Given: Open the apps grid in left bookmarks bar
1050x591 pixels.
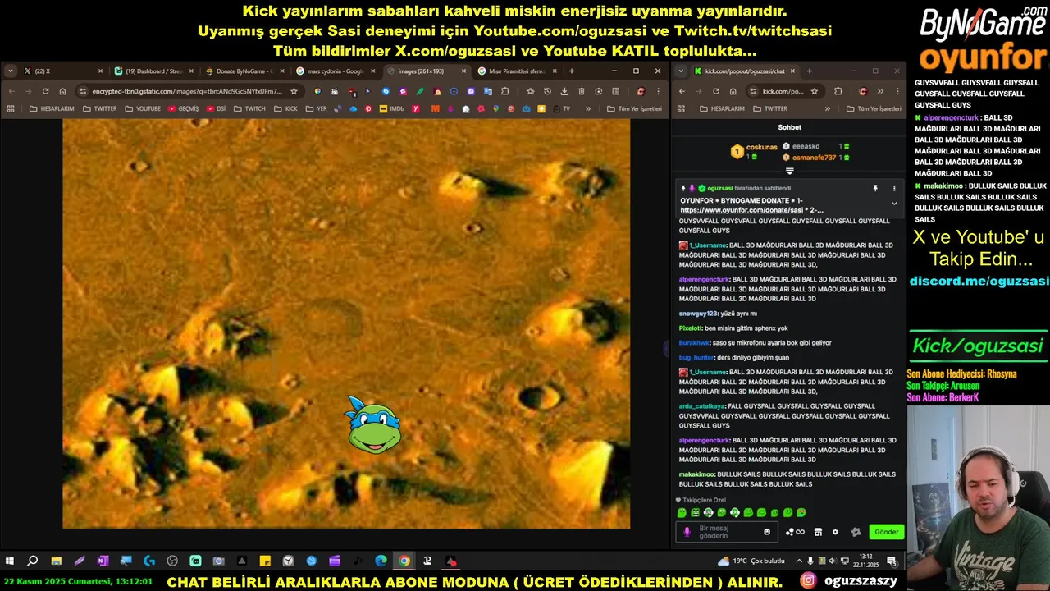Looking at the screenshot, I should click(11, 108).
